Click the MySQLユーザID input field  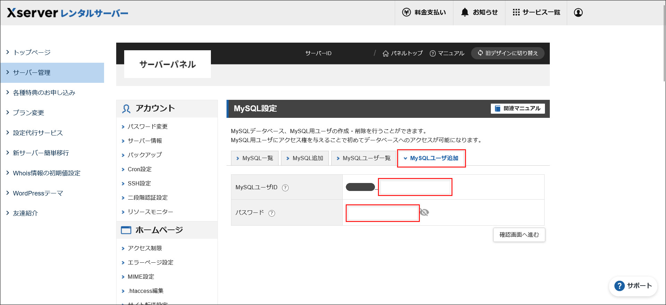415,187
